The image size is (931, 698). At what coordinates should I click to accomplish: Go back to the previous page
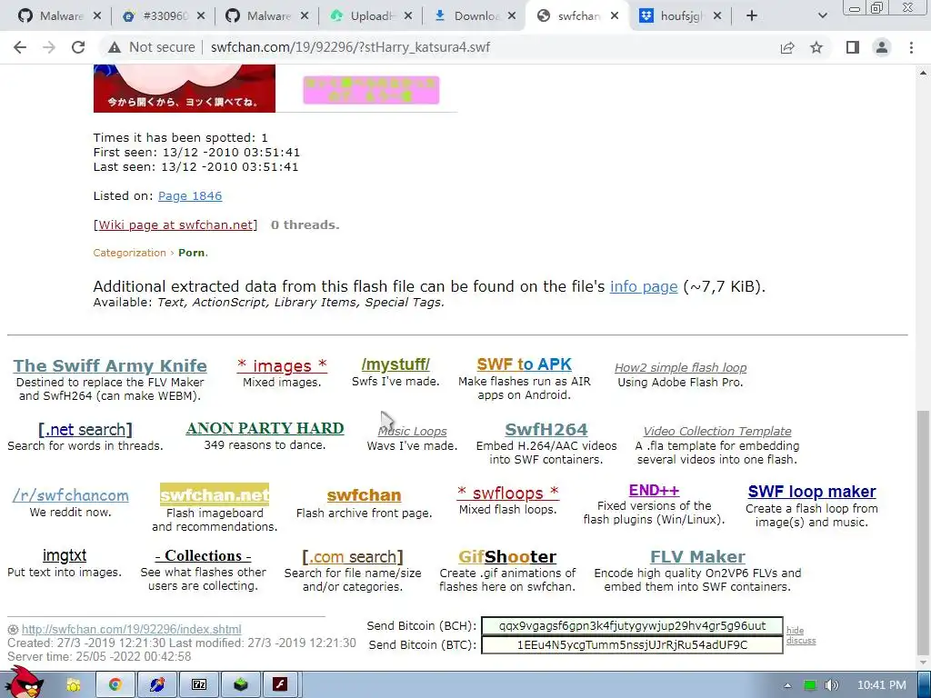click(x=20, y=47)
